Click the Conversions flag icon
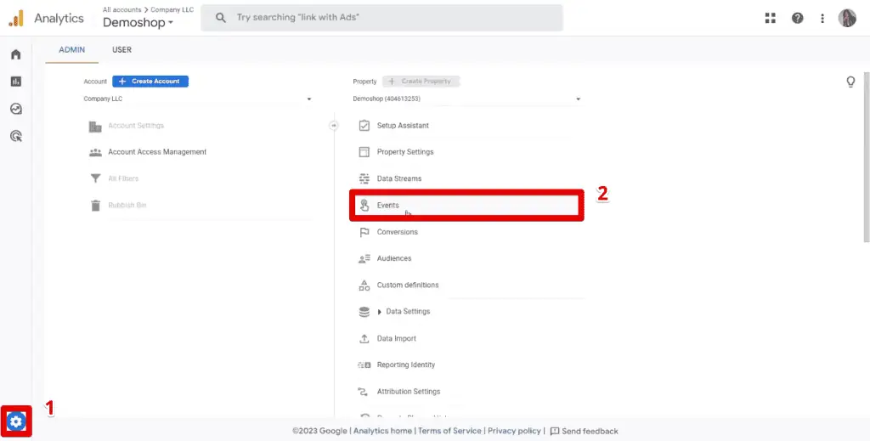Image resolution: width=870 pixels, height=441 pixels. [x=364, y=232]
